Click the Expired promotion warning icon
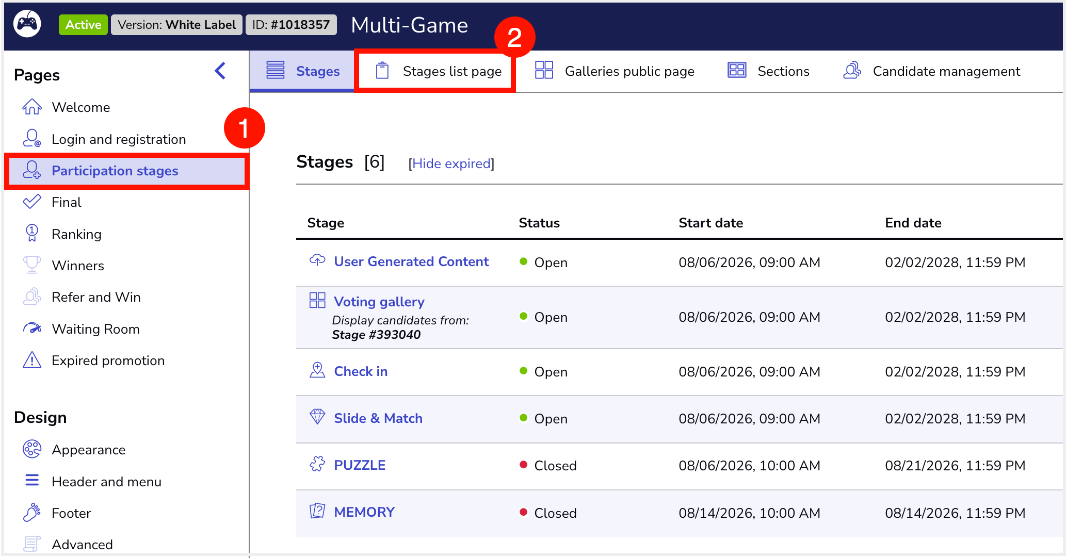The image size is (1066, 558). [32, 360]
